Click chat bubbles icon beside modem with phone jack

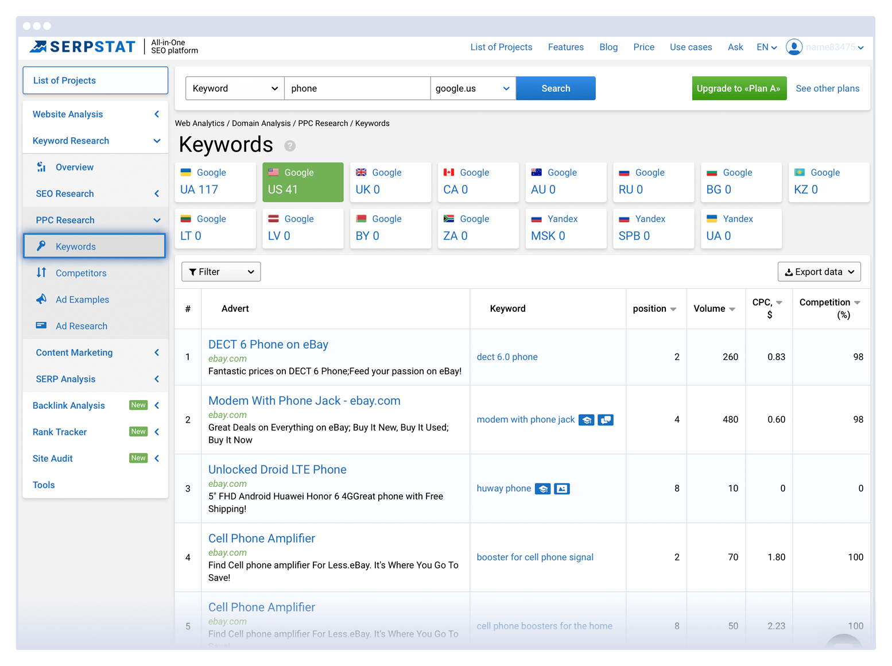point(606,420)
